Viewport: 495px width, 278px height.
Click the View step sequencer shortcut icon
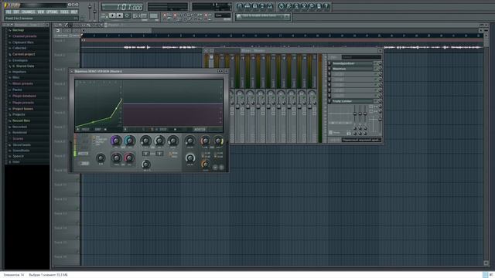247,6
